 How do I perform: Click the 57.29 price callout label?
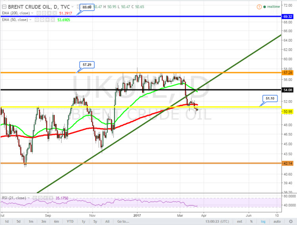pos(87,65)
